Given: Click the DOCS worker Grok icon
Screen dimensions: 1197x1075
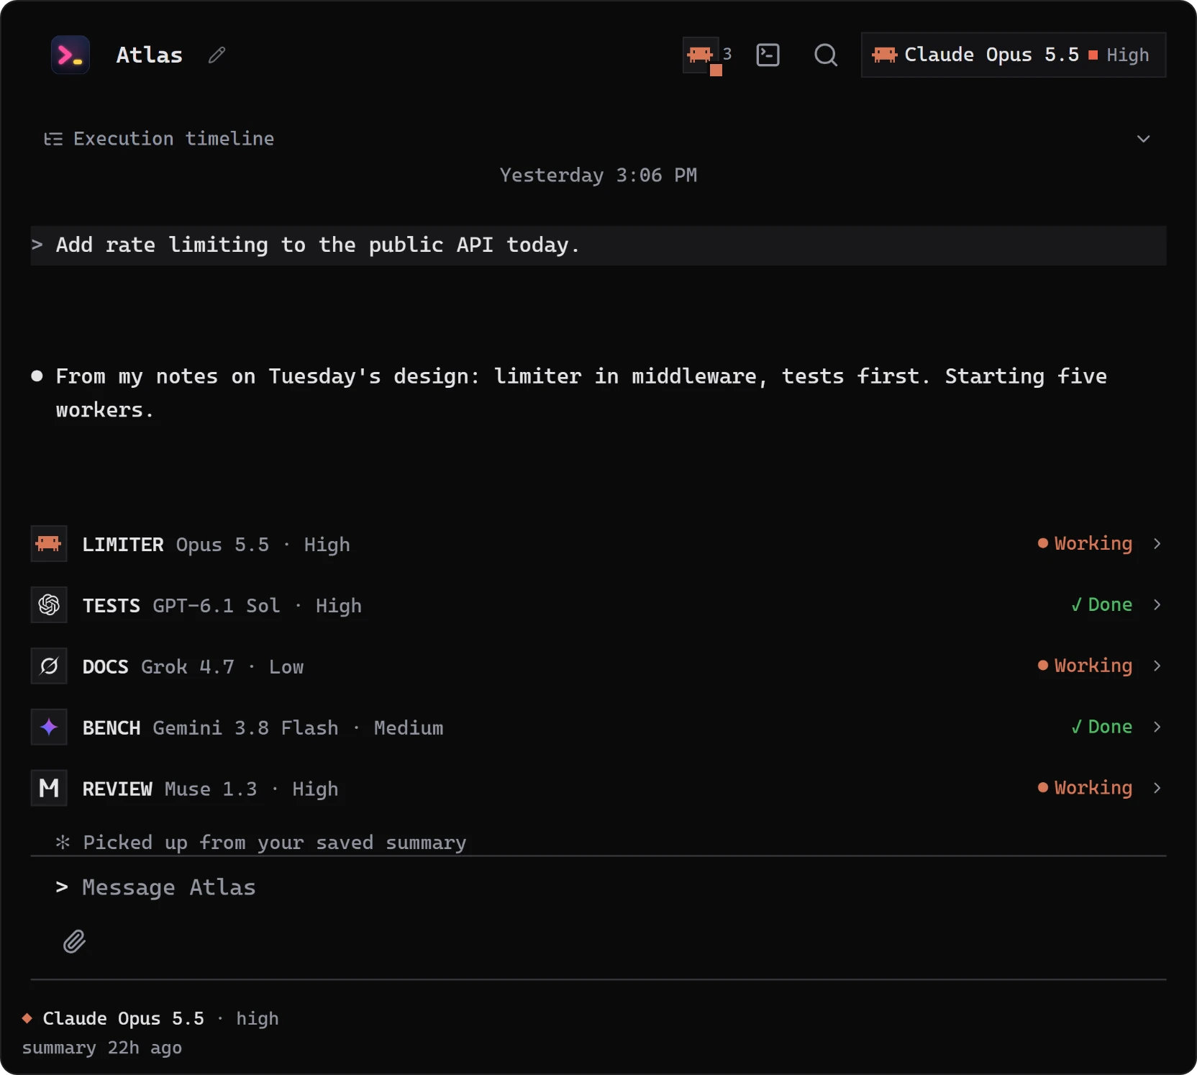Looking at the screenshot, I should [x=49, y=666].
